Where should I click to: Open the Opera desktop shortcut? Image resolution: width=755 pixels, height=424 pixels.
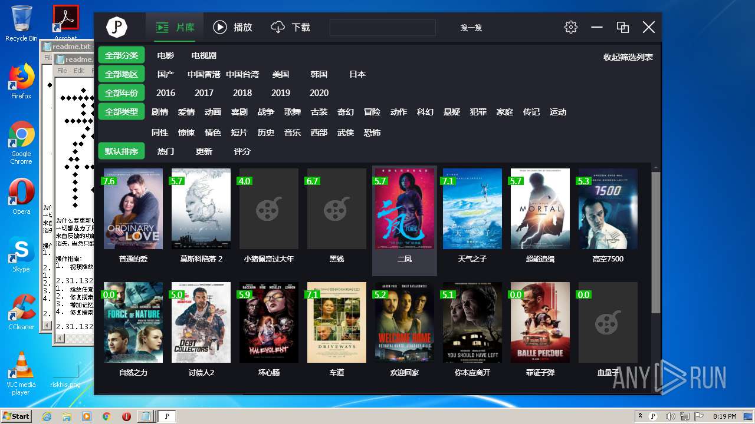[x=21, y=196]
